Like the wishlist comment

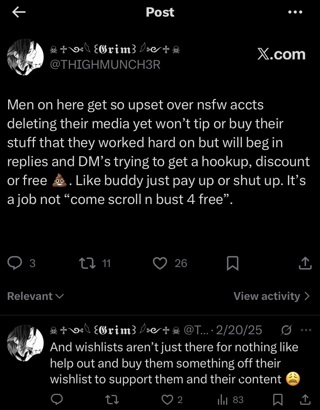click(x=167, y=399)
